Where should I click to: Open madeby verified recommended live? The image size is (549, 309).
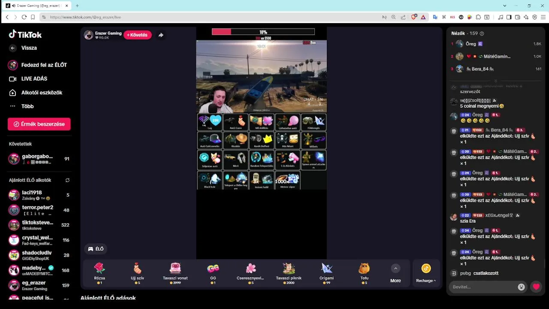click(x=39, y=270)
